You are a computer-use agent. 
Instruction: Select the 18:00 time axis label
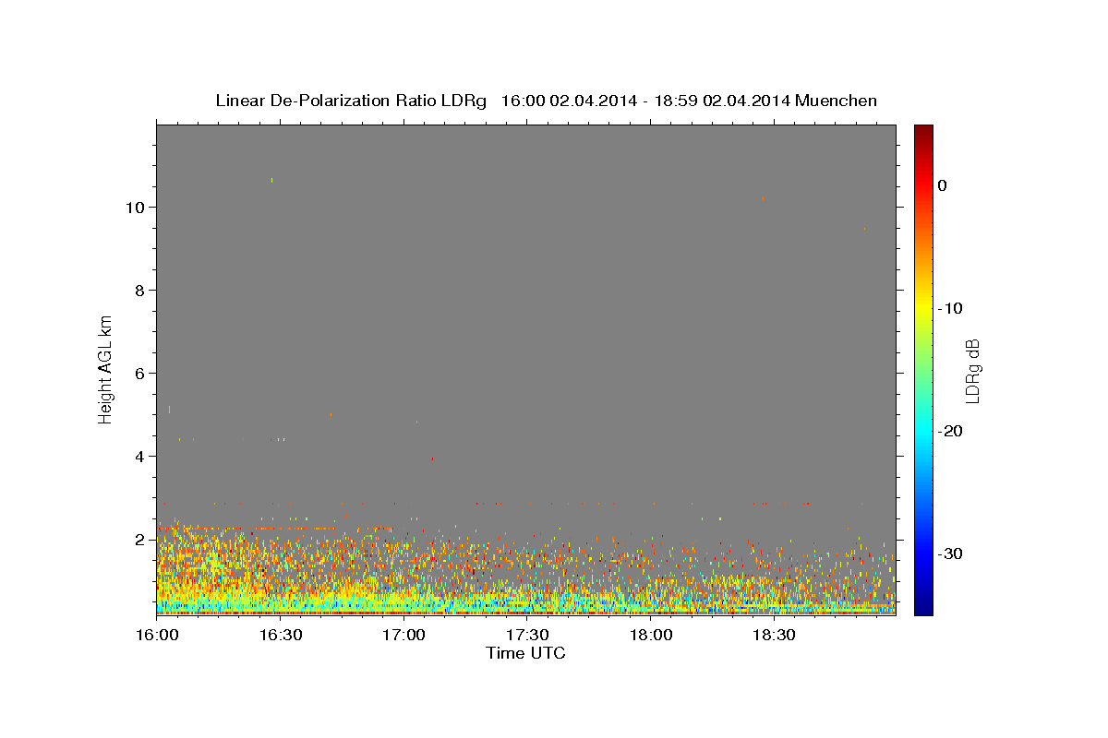pos(650,636)
